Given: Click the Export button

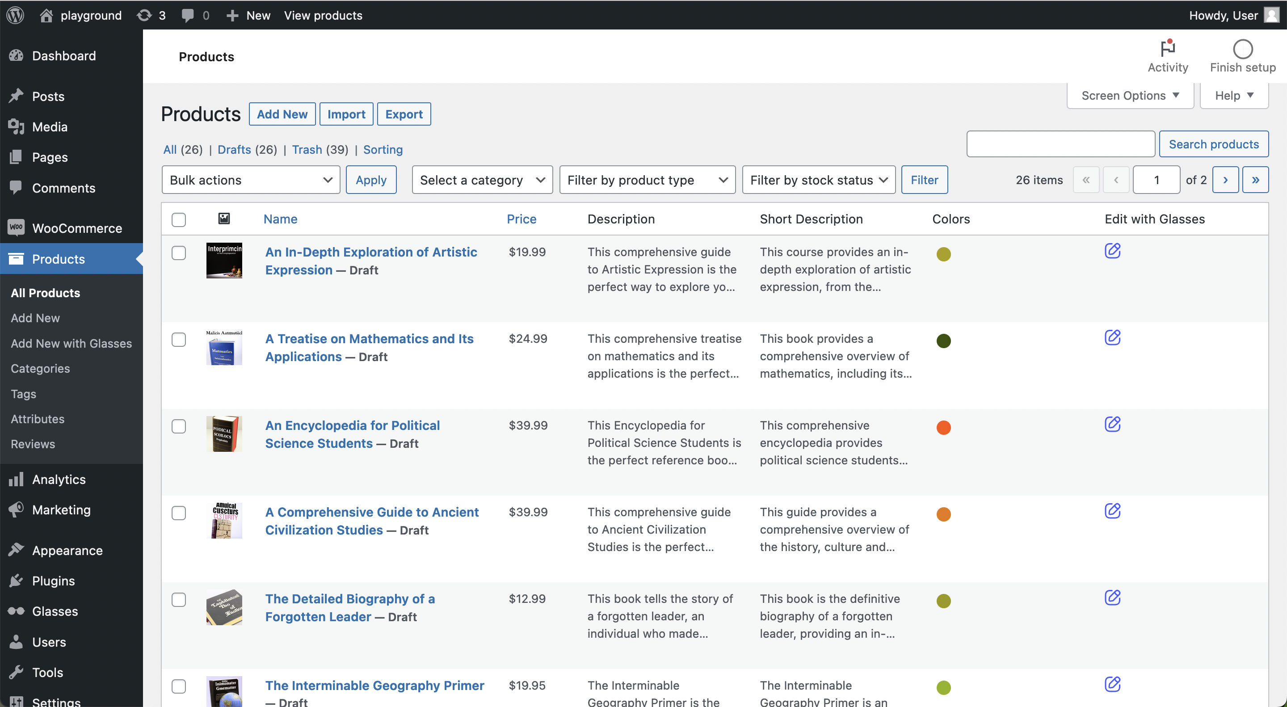Looking at the screenshot, I should coord(404,114).
